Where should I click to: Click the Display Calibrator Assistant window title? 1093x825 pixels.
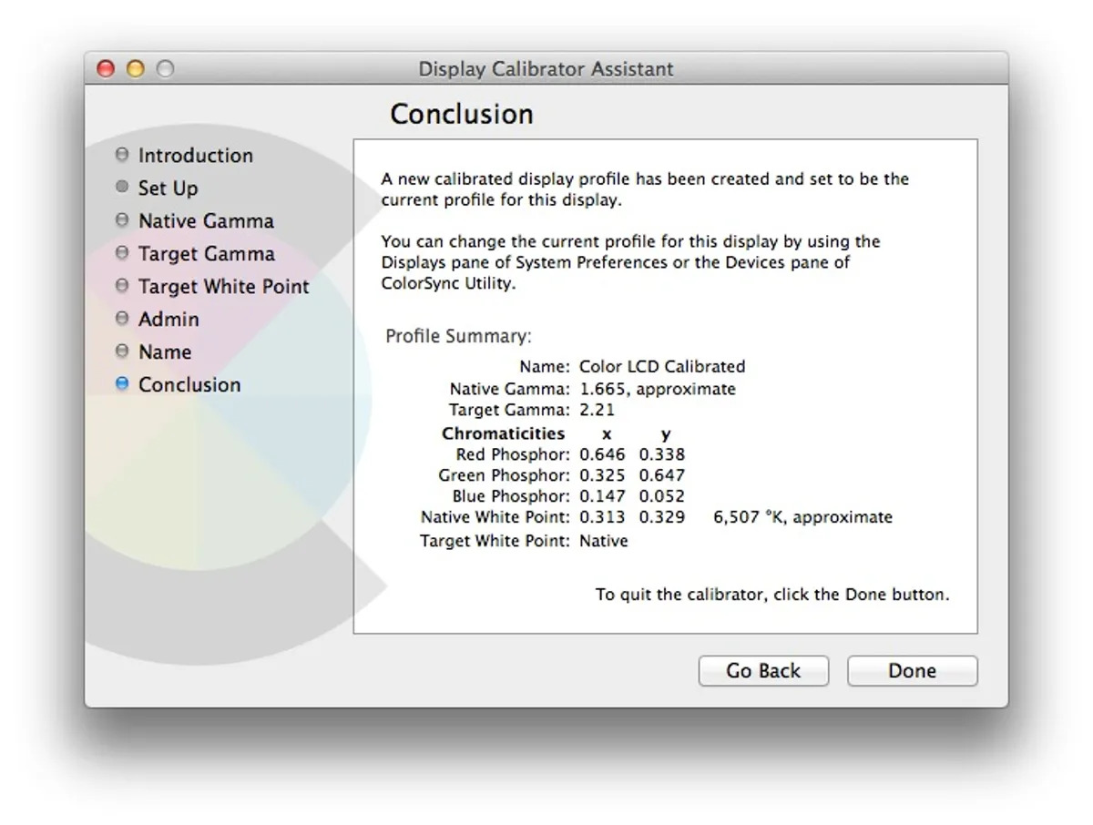click(x=546, y=69)
